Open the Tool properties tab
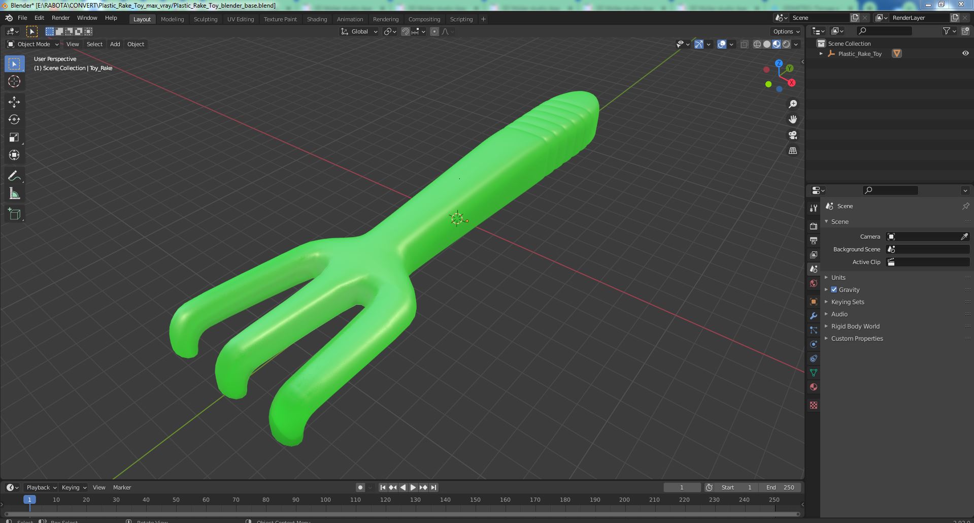This screenshot has width=974, height=523. [814, 208]
